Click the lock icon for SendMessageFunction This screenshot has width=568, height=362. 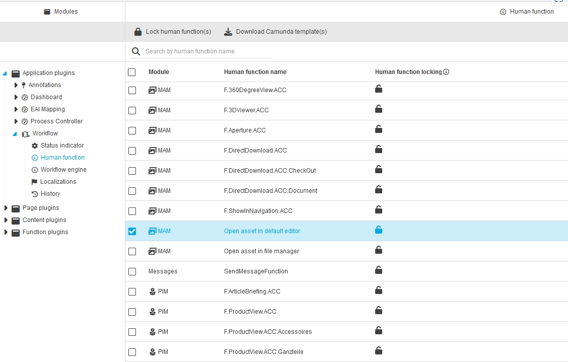(379, 270)
